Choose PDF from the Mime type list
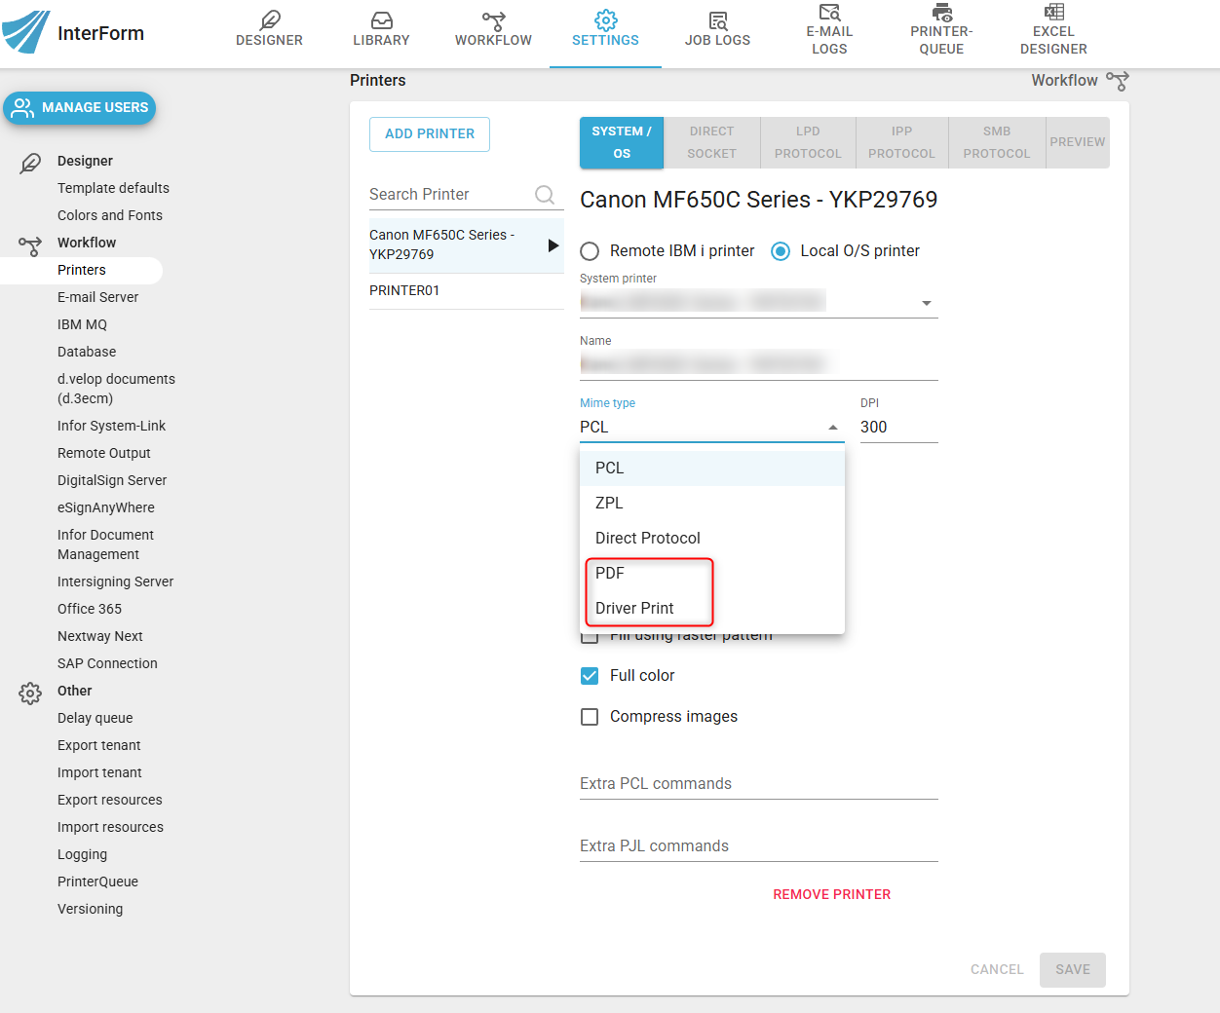Viewport: 1220px width, 1013px height. point(712,574)
